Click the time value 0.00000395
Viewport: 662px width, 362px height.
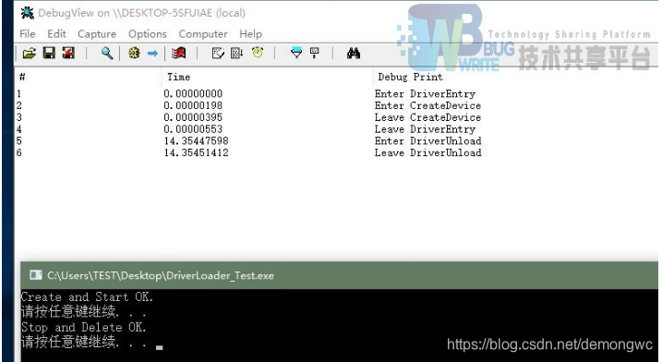[193, 117]
